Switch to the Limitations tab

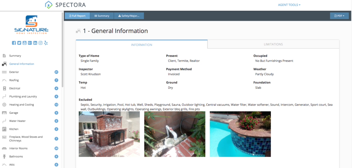tap(273, 44)
